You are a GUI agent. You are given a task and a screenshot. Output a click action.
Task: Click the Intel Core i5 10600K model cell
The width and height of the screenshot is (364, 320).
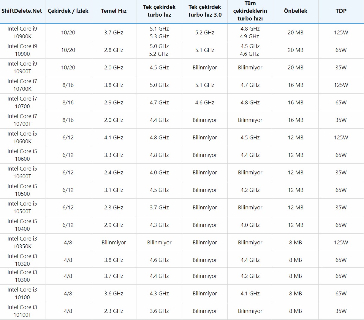click(22, 138)
